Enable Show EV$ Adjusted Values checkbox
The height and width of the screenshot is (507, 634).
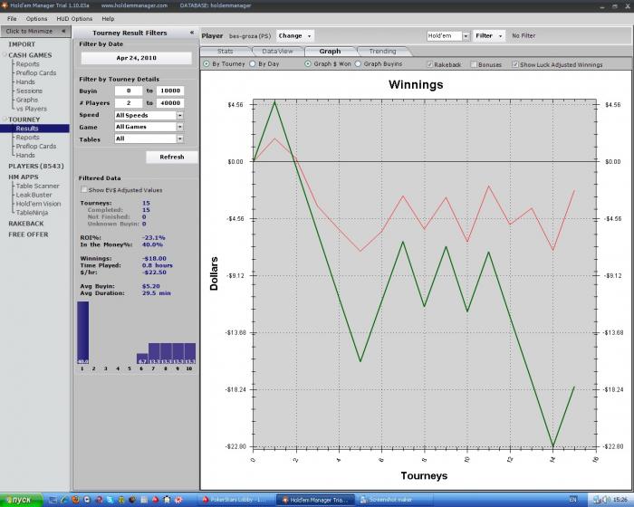[84, 190]
